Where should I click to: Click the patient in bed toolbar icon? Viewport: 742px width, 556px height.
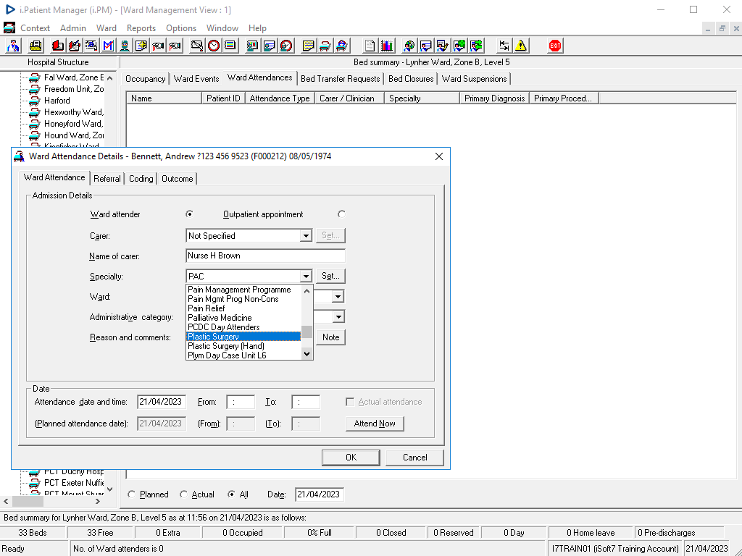pyautogui.click(x=342, y=46)
